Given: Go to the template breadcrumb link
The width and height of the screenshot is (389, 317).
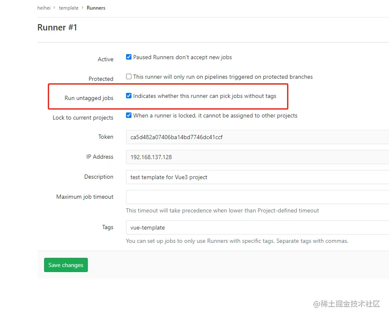Looking at the screenshot, I should tap(69, 8).
